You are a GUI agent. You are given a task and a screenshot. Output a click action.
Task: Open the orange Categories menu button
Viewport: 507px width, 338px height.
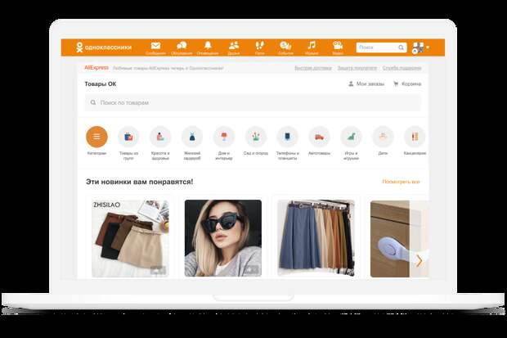(x=96, y=137)
